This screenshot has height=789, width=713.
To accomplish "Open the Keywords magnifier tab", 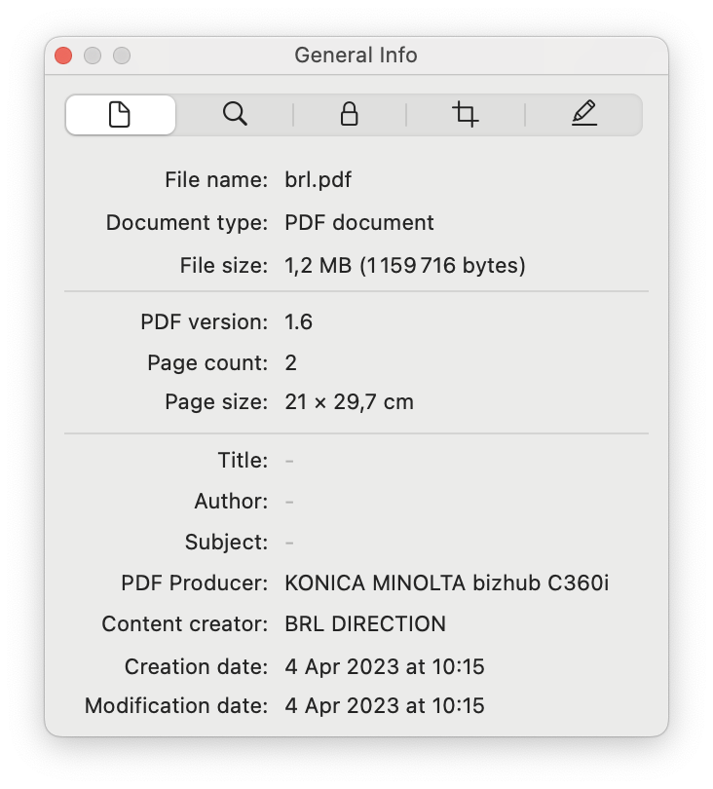I will click(235, 114).
